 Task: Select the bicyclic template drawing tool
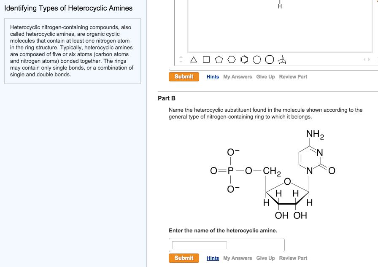click(283, 59)
